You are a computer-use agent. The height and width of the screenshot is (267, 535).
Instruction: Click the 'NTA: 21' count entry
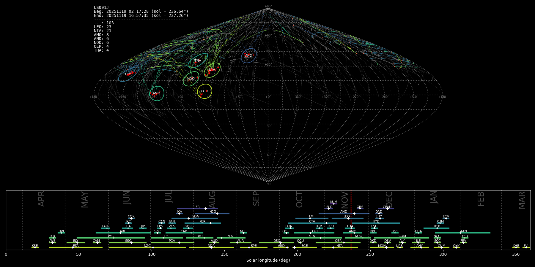(103, 31)
